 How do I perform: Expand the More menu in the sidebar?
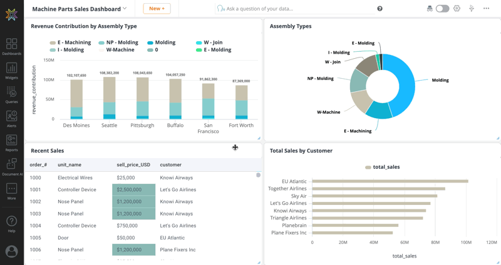click(11, 191)
